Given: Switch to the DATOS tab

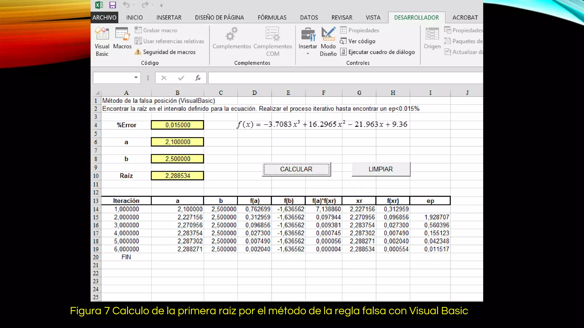Looking at the screenshot, I should [x=309, y=17].
